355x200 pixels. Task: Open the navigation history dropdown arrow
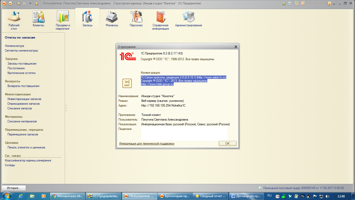30,3
